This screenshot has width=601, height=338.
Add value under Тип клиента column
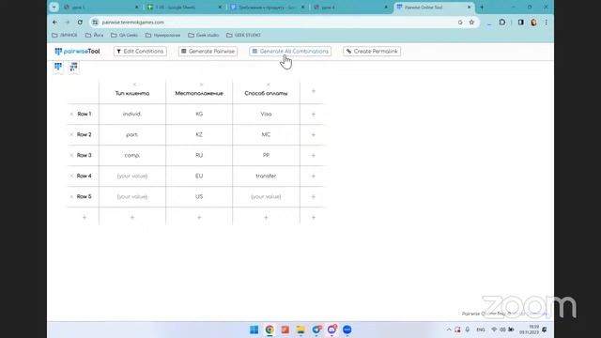pyautogui.click(x=132, y=218)
